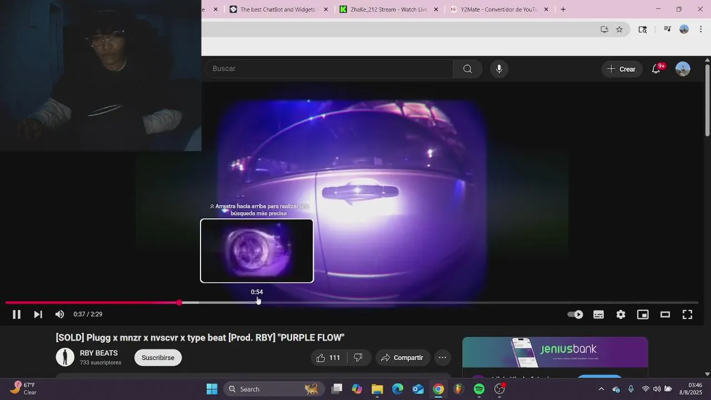
Task: Switch to theater mode
Action: (665, 314)
